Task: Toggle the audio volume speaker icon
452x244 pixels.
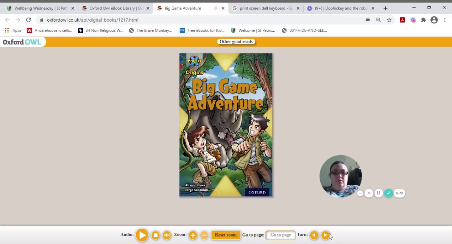Action: coord(167,235)
